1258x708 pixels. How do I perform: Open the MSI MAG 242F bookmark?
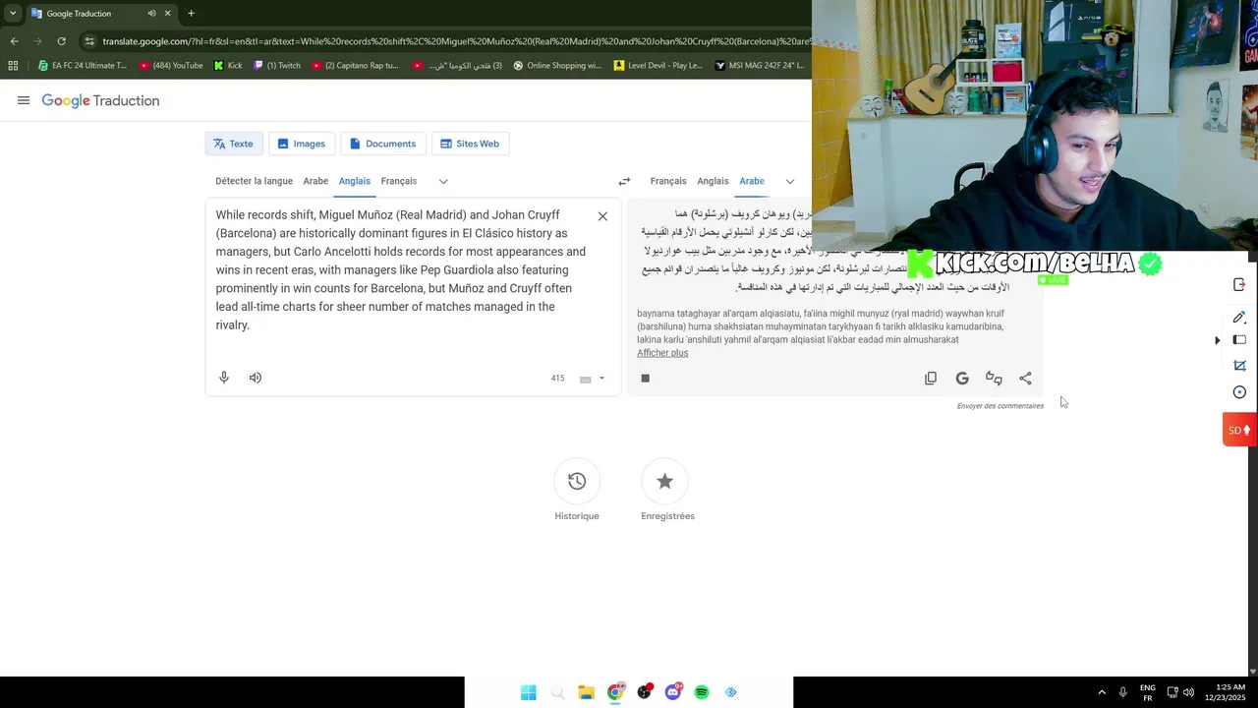760,66
